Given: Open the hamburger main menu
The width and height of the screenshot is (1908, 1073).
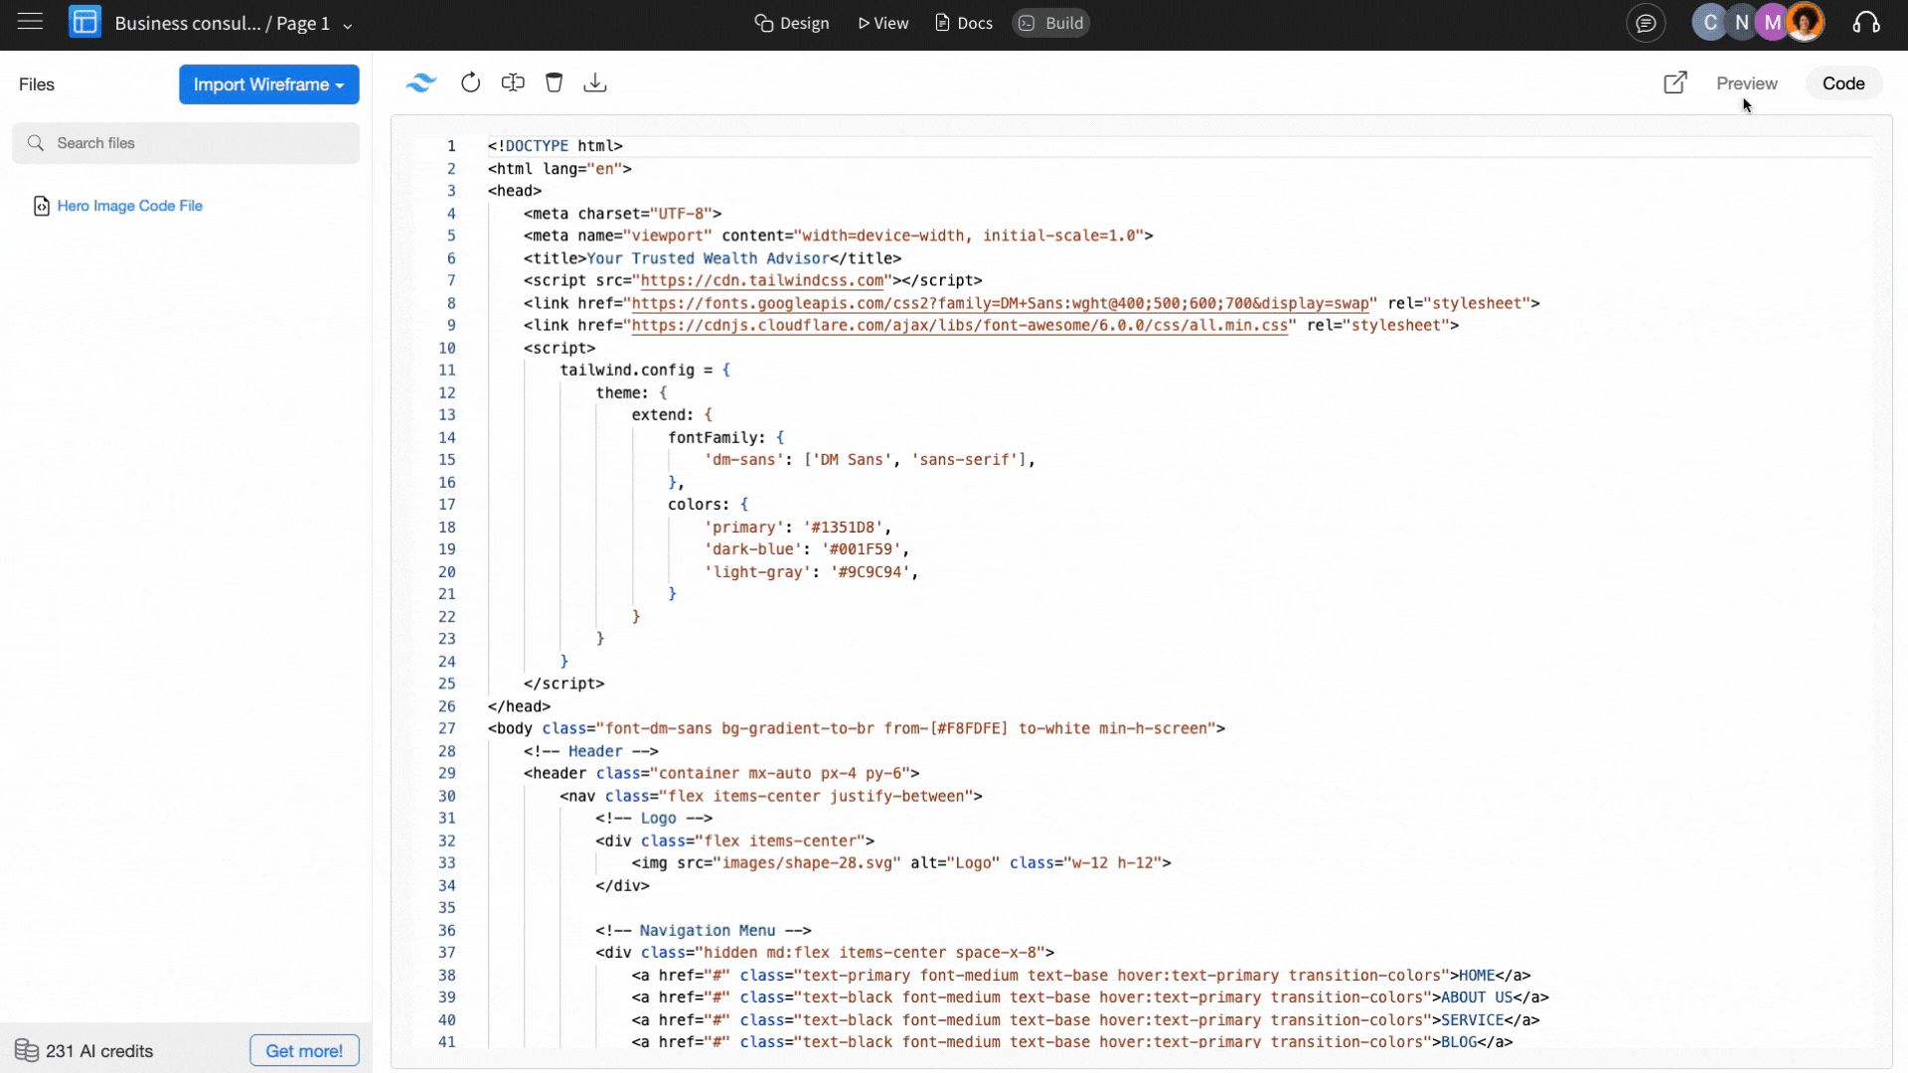Looking at the screenshot, I should pyautogui.click(x=30, y=22).
